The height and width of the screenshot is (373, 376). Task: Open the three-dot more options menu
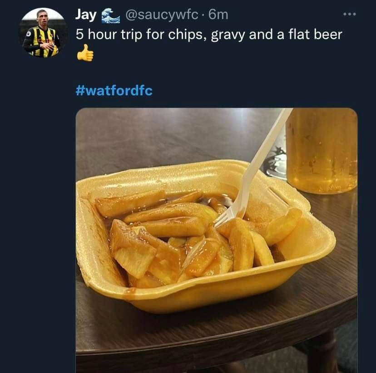(x=349, y=15)
